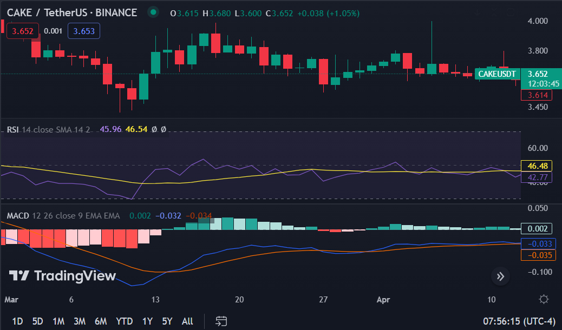The image size is (562, 330).
Task: Open timezone menu showing UTC-4
Action: point(519,321)
